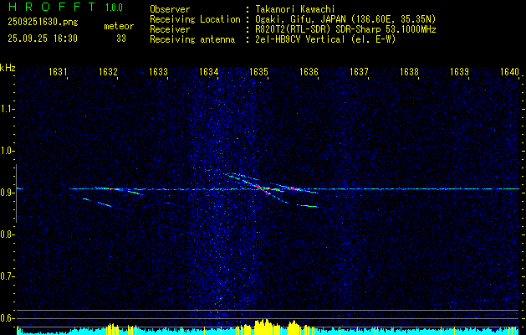
Task: Click the 1.0 kHz axis label
Action: [x=6, y=151]
